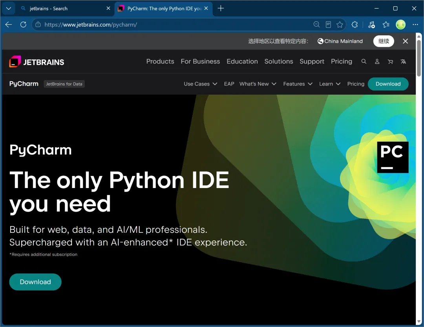Open the favorites list icon
The height and width of the screenshot is (327, 424).
point(386,25)
